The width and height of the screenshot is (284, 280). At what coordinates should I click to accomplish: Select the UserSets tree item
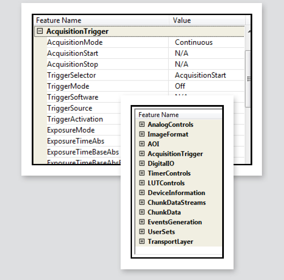(x=161, y=232)
